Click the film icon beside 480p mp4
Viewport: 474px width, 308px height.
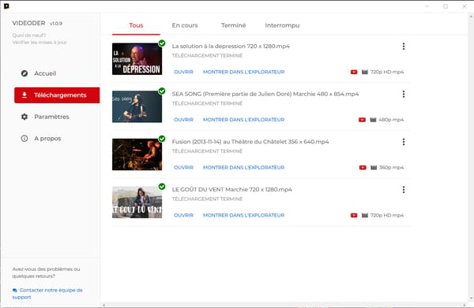(373, 120)
